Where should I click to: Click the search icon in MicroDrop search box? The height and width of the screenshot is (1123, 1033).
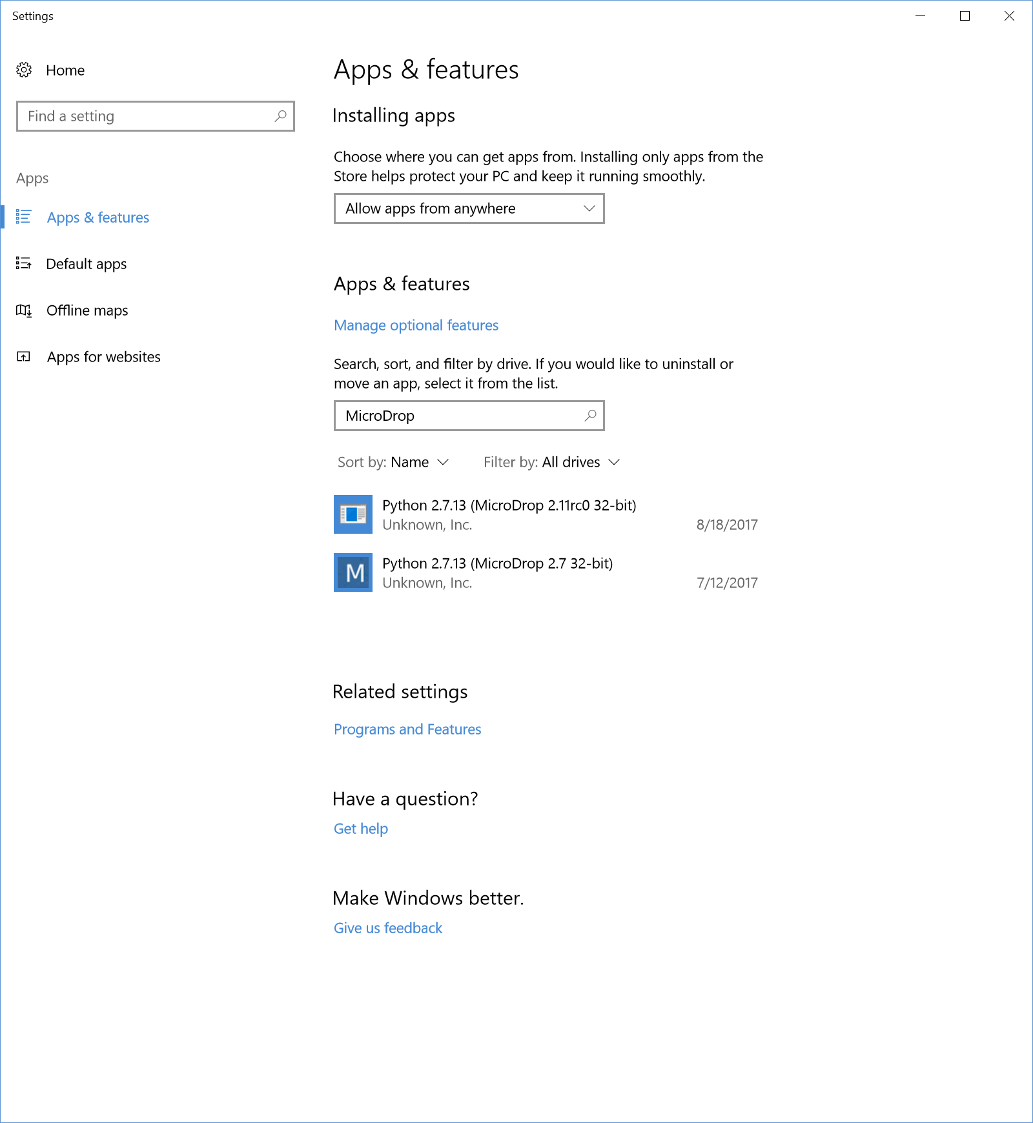(x=590, y=416)
